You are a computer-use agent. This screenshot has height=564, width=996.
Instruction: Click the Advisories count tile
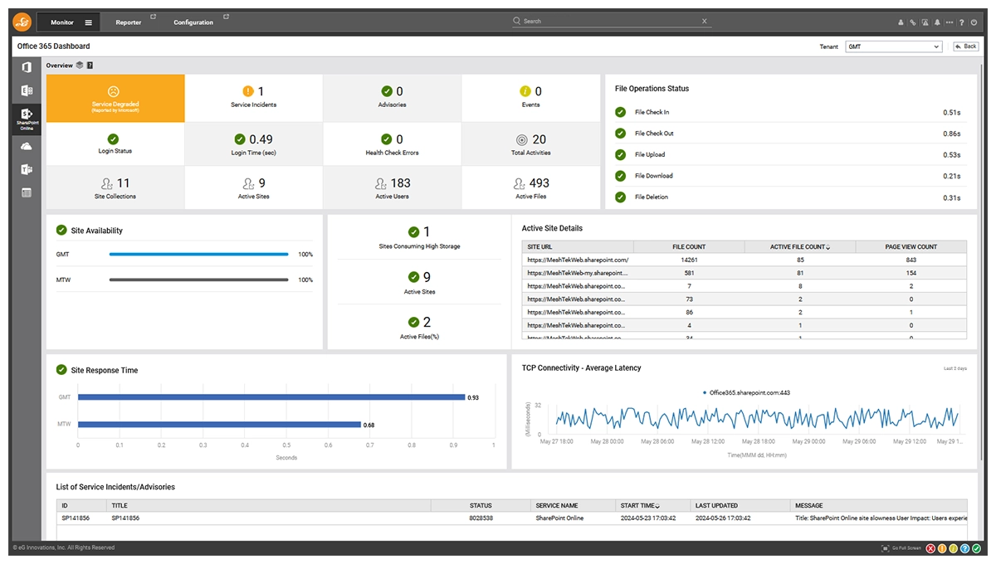tap(393, 98)
